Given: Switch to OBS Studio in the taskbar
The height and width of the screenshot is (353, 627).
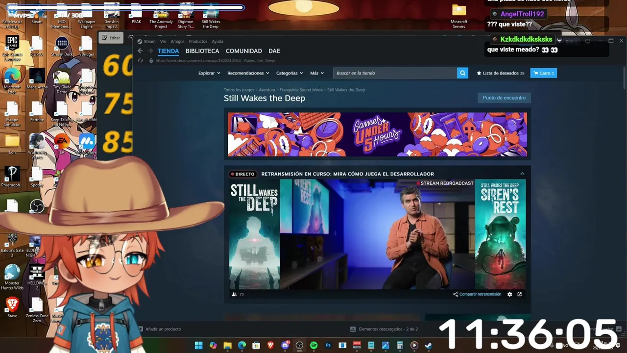Looking at the screenshot, I should [x=299, y=345].
